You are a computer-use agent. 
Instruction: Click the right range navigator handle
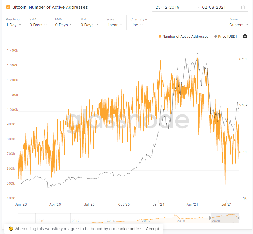(x=239, y=218)
